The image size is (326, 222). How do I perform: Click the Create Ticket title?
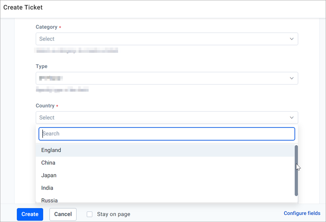[23, 7]
